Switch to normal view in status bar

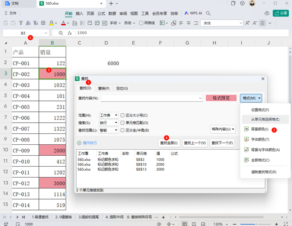(185, 224)
